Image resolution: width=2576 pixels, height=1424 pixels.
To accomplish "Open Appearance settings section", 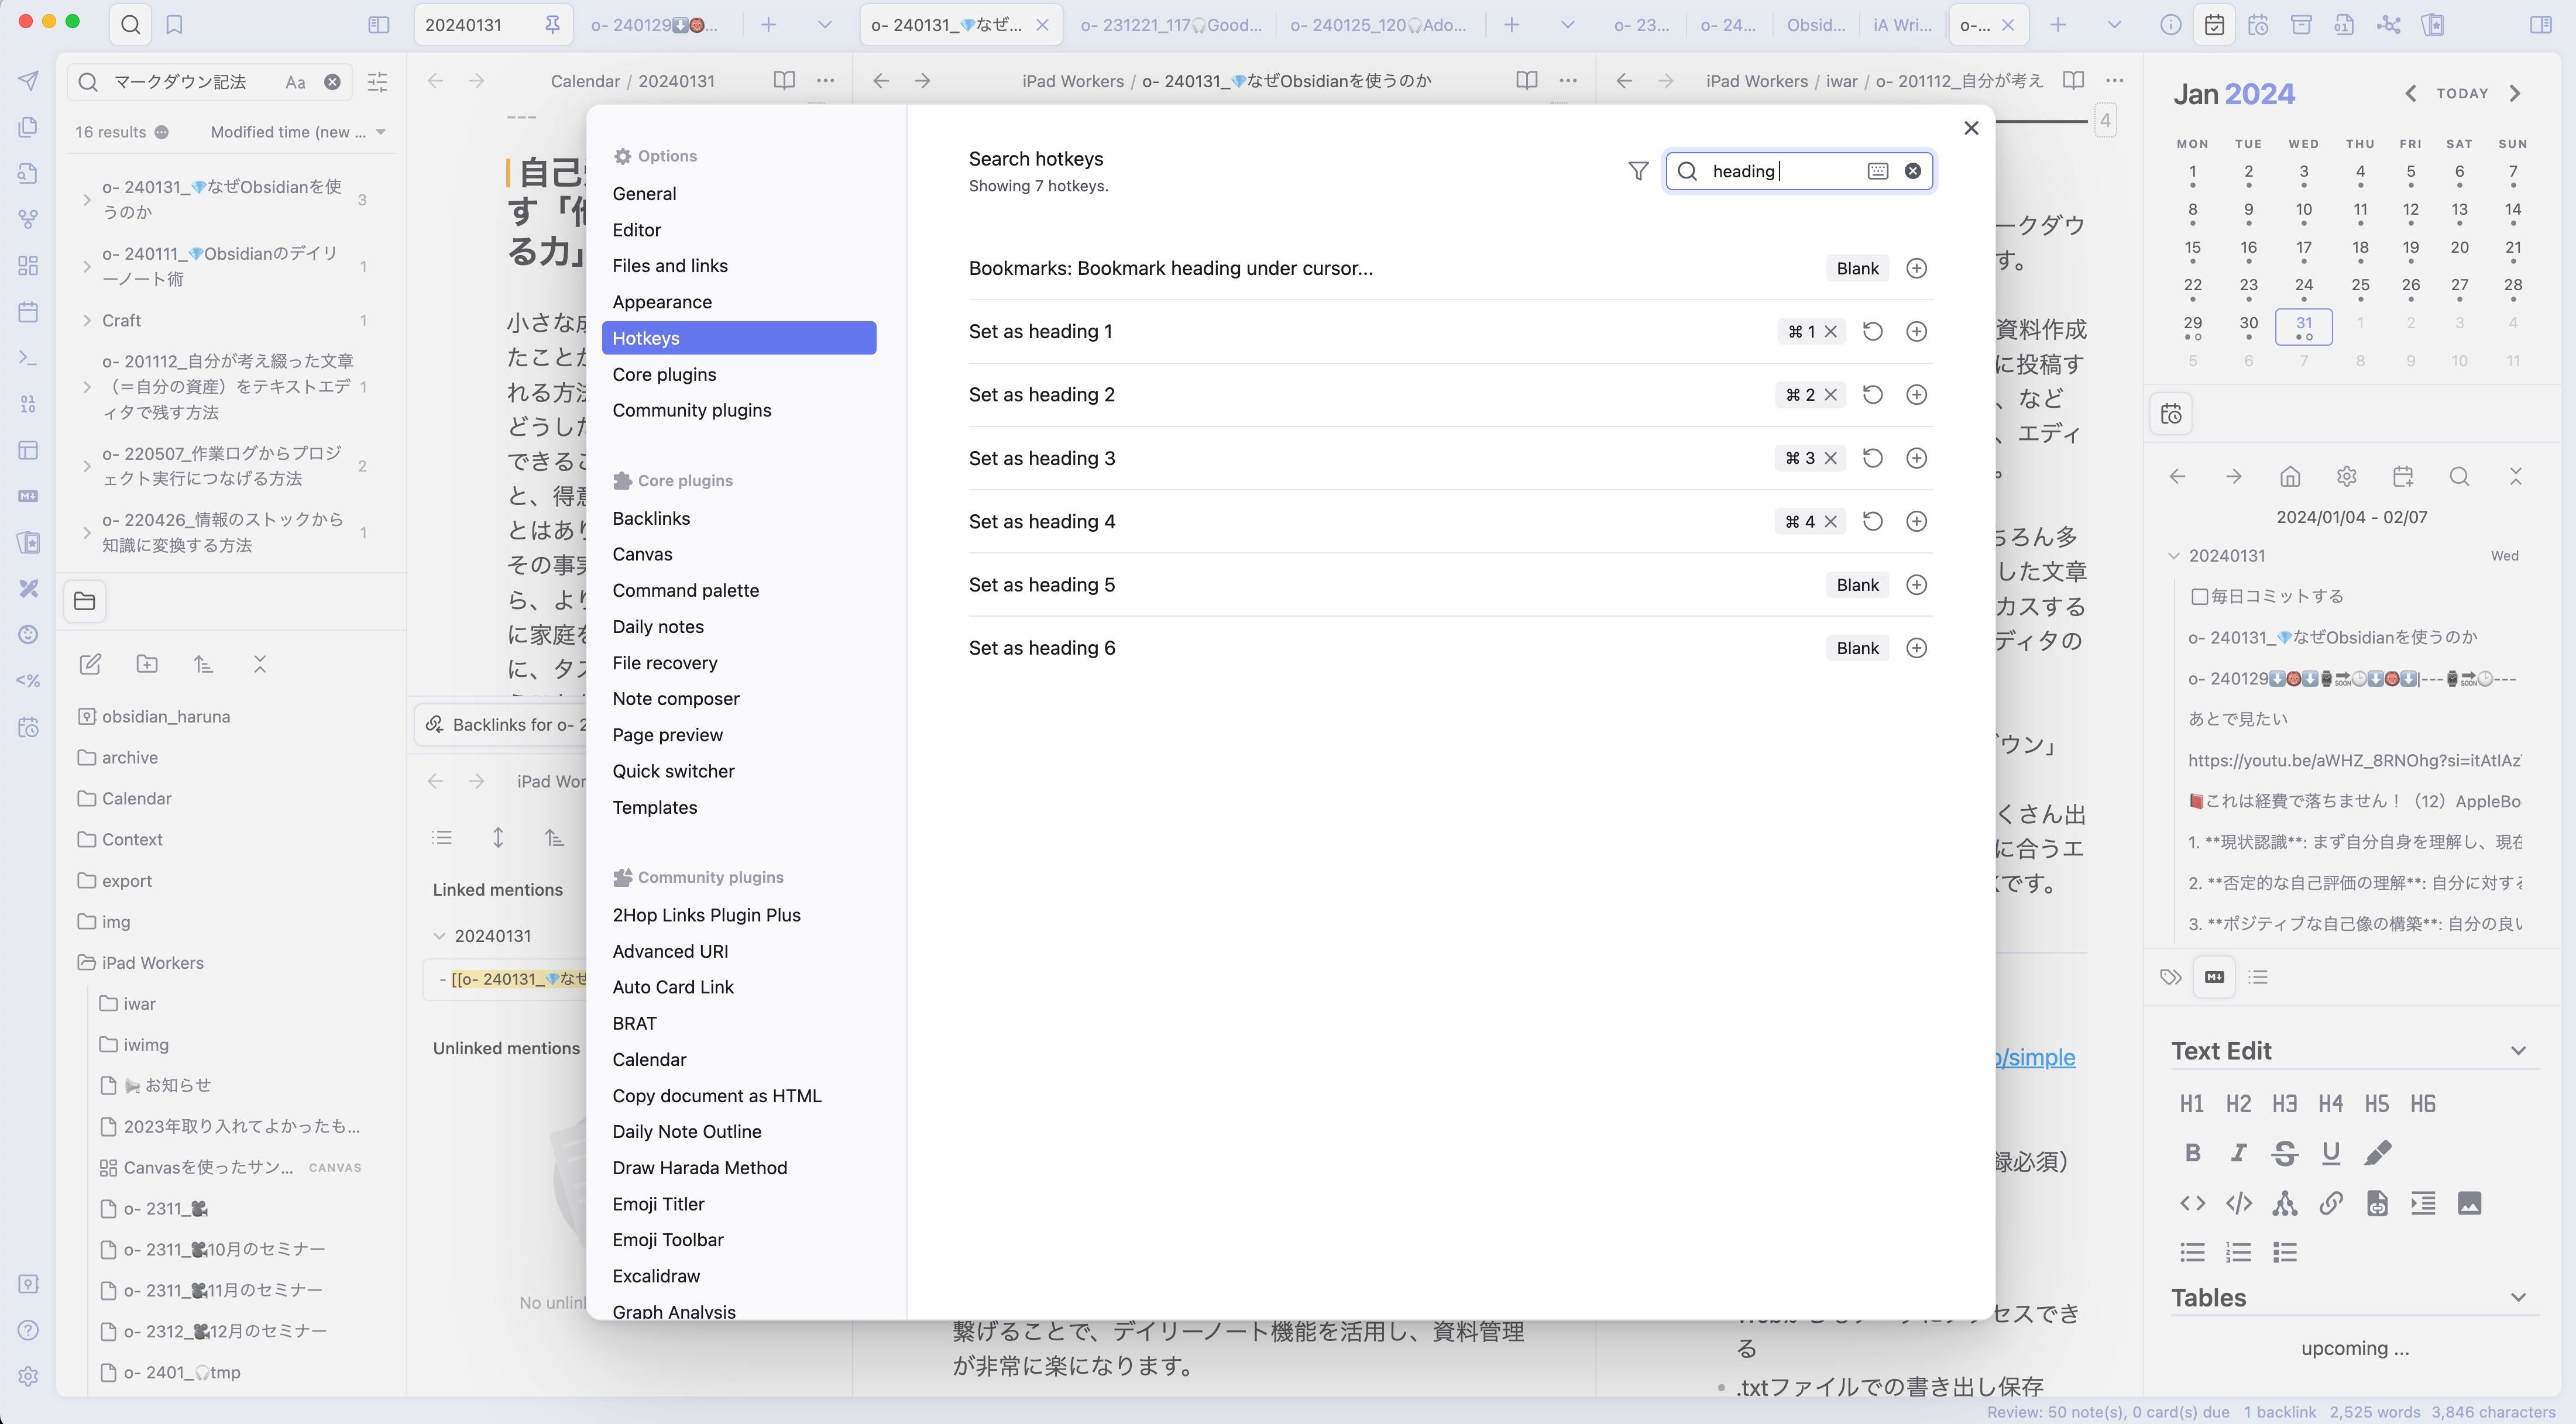I will coord(739,302).
